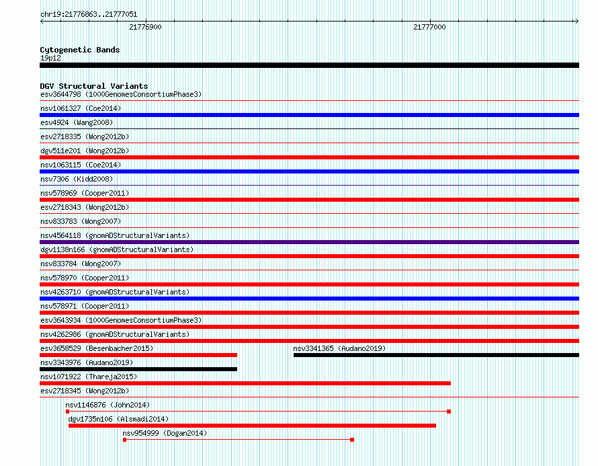Screen dimensions: 598x466
Task: Select the nsv833783 (Wong2007) label
Action: 81,221
